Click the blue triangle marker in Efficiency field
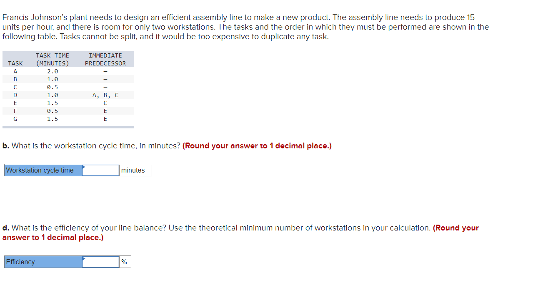This screenshot has width=538, height=283. click(84, 258)
